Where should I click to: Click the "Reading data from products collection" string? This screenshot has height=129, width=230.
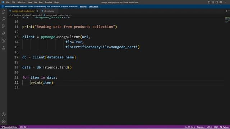[x=75, y=27]
